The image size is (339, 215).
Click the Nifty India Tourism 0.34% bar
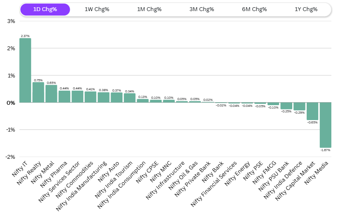tap(129, 98)
